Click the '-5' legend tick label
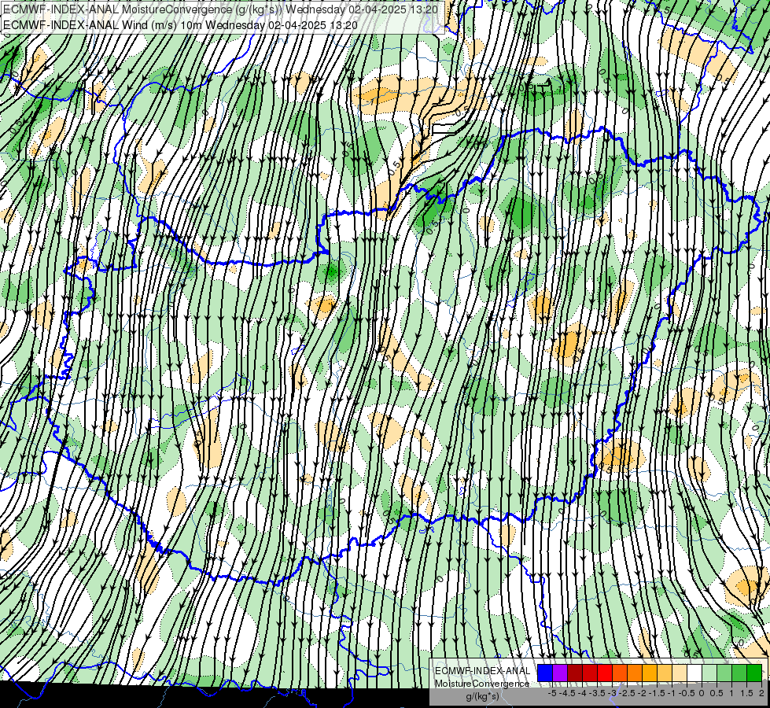Image resolution: width=770 pixels, height=708 pixels. 552,693
